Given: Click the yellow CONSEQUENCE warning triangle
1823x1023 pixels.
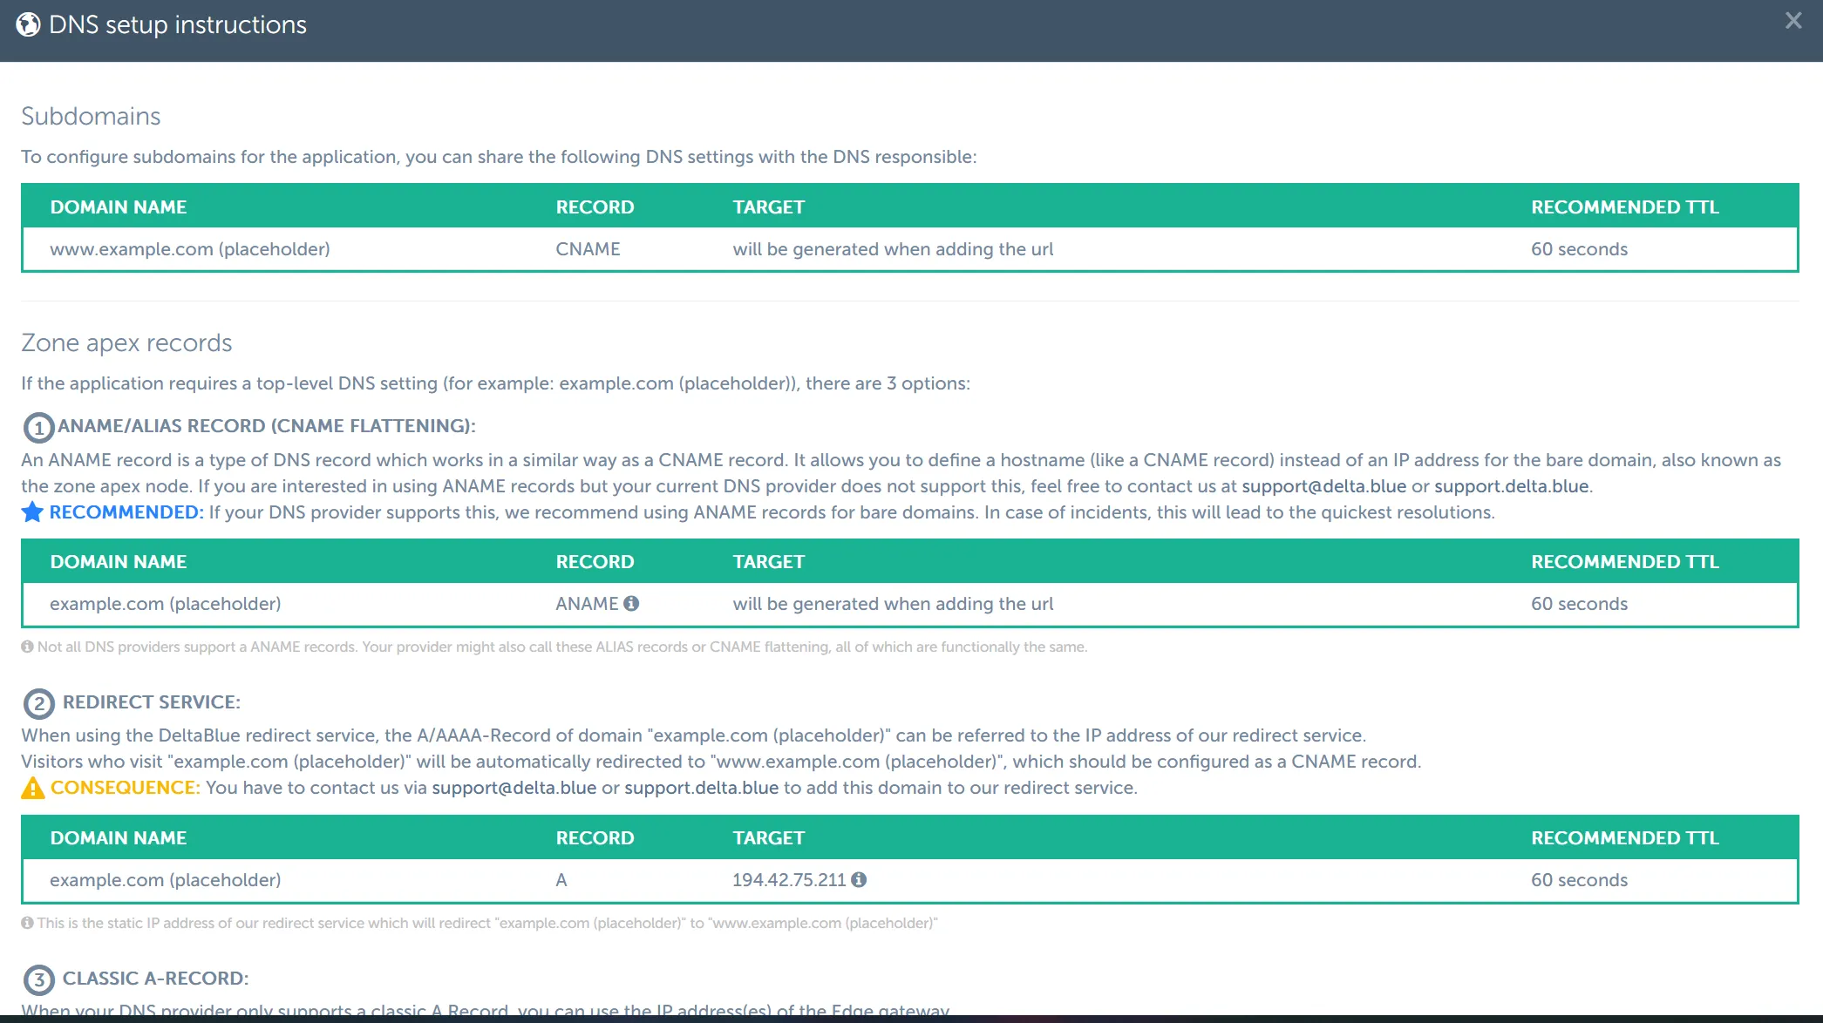Looking at the screenshot, I should tap(32, 787).
